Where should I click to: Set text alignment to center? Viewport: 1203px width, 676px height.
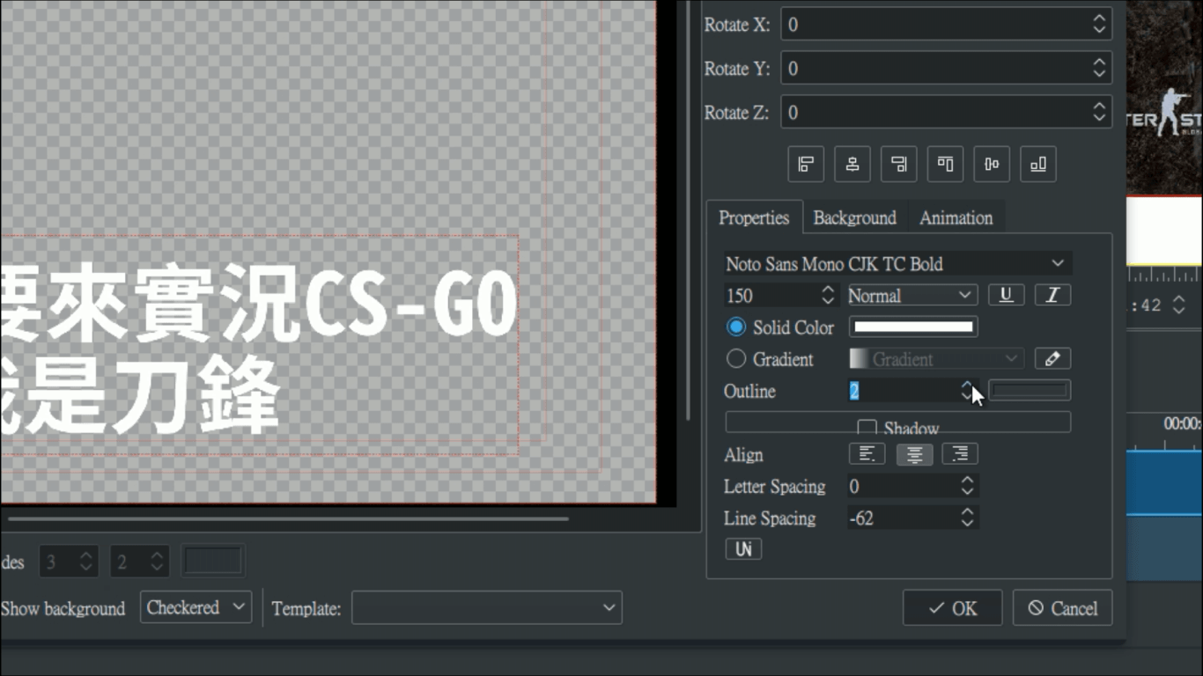click(x=914, y=454)
